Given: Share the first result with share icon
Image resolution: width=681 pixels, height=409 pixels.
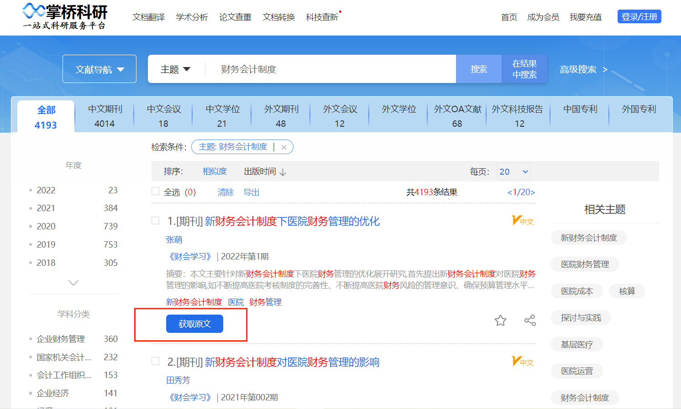Looking at the screenshot, I should (530, 321).
